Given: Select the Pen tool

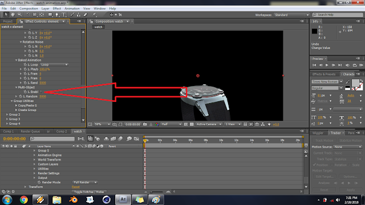Looking at the screenshot, I should (x=57, y=15).
